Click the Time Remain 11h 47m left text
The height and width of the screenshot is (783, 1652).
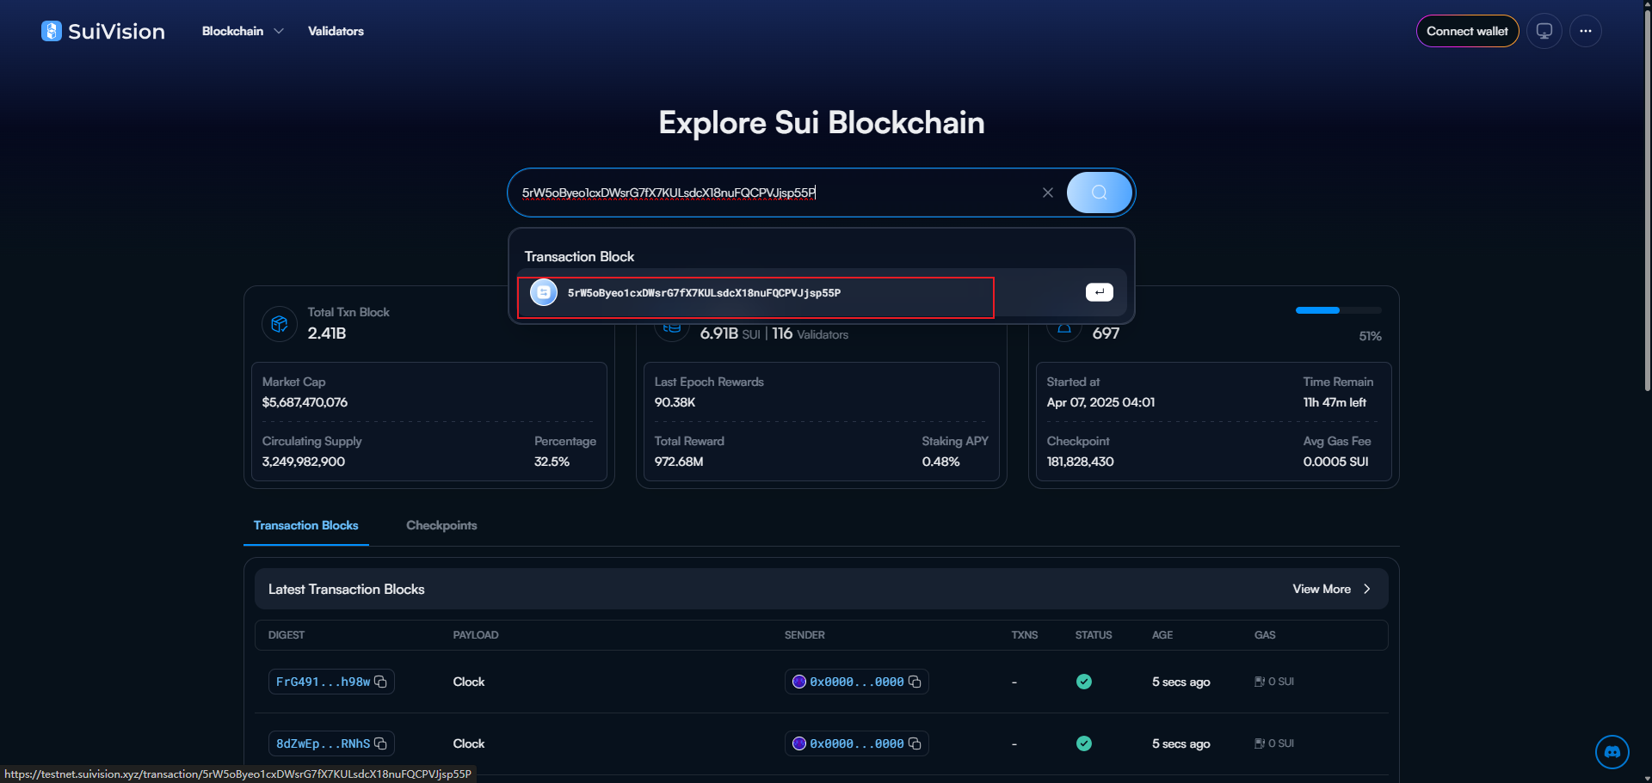pyautogui.click(x=1335, y=402)
